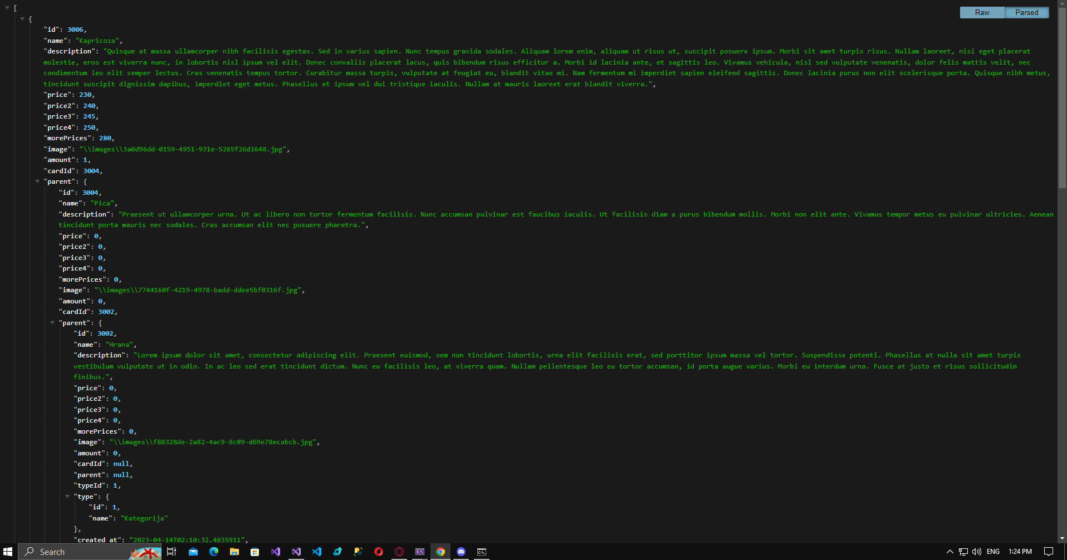This screenshot has width=1067, height=560.
Task: Switch to the purple console window icon
Action: (420, 552)
